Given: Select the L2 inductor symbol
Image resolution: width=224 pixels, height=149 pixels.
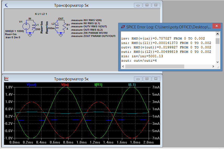Looking at the screenshot, I should tap(57, 26).
